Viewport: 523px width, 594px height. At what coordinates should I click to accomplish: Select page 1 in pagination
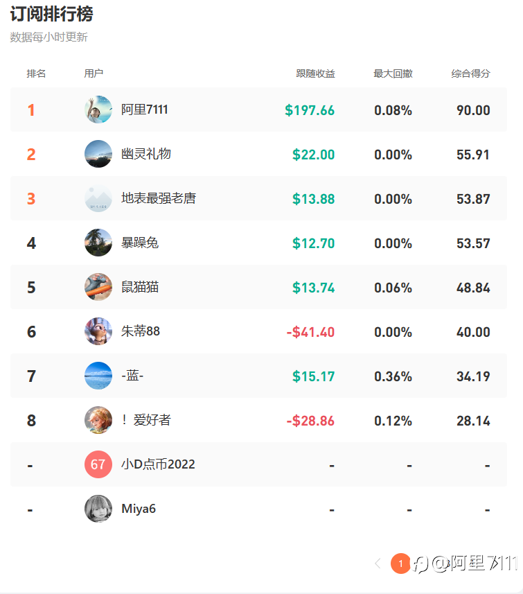point(400,564)
